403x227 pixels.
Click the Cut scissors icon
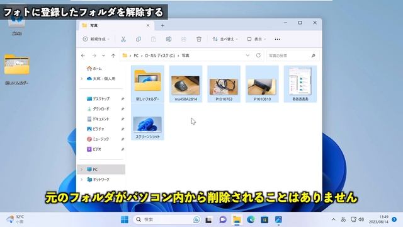(123, 39)
